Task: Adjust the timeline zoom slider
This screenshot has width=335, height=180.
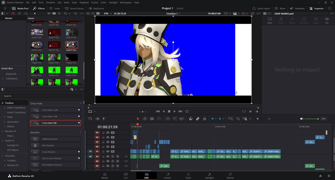Action: click(x=260, y=119)
